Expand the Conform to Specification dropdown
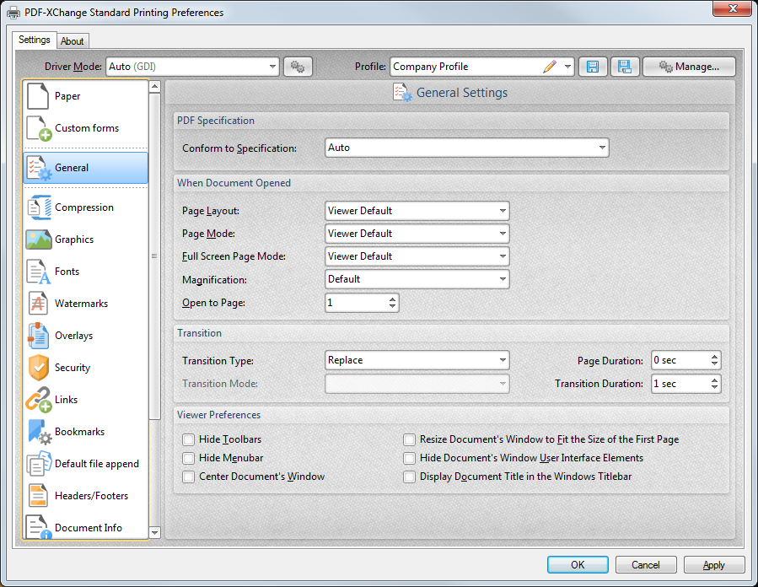The height and width of the screenshot is (587, 758). pyautogui.click(x=466, y=148)
